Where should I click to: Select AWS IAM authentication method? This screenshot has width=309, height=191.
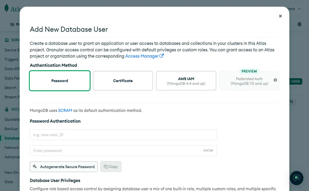pyautogui.click(x=186, y=81)
